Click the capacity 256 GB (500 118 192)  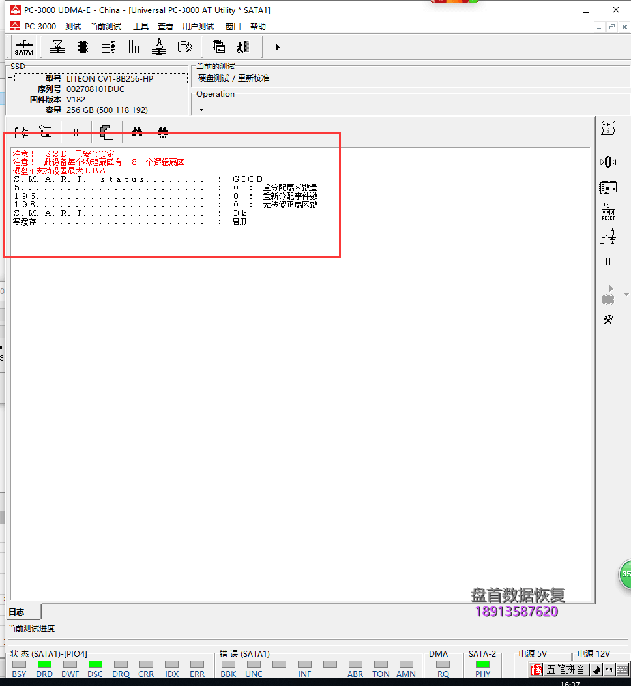click(107, 110)
